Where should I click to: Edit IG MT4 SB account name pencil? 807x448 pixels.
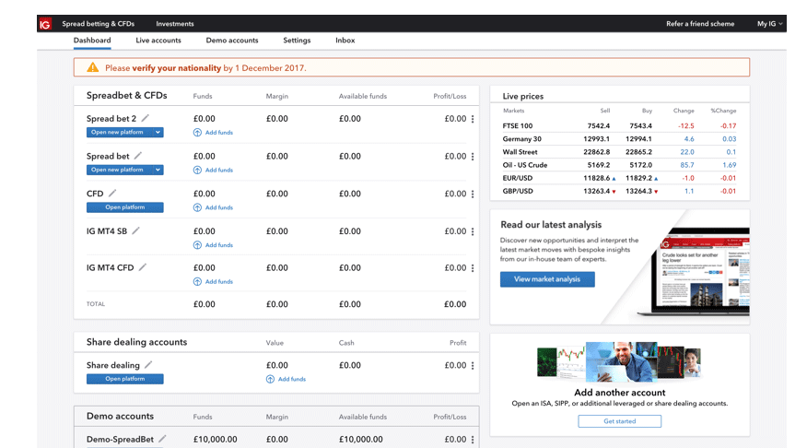[x=135, y=230]
